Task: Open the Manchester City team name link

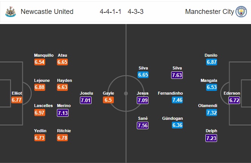Action: pos(210,12)
